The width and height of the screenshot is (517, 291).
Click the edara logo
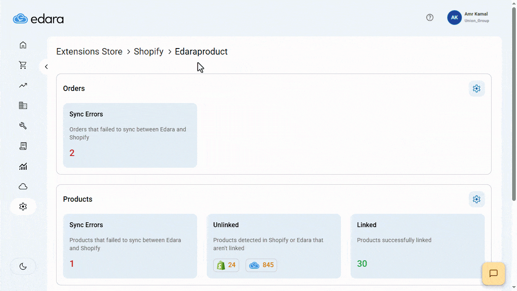38,19
